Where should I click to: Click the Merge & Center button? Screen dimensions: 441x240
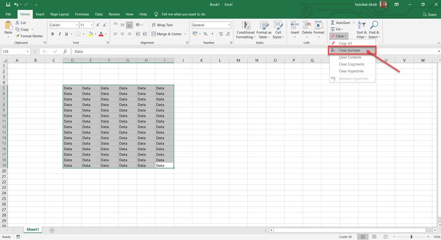[x=167, y=34]
